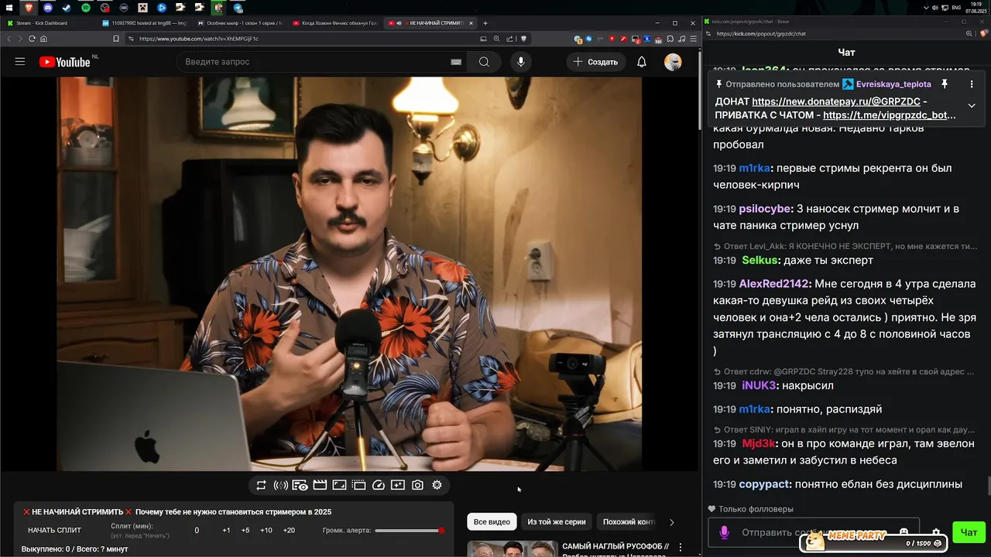Add +20 minutes to split
991x557 pixels.
coord(289,530)
